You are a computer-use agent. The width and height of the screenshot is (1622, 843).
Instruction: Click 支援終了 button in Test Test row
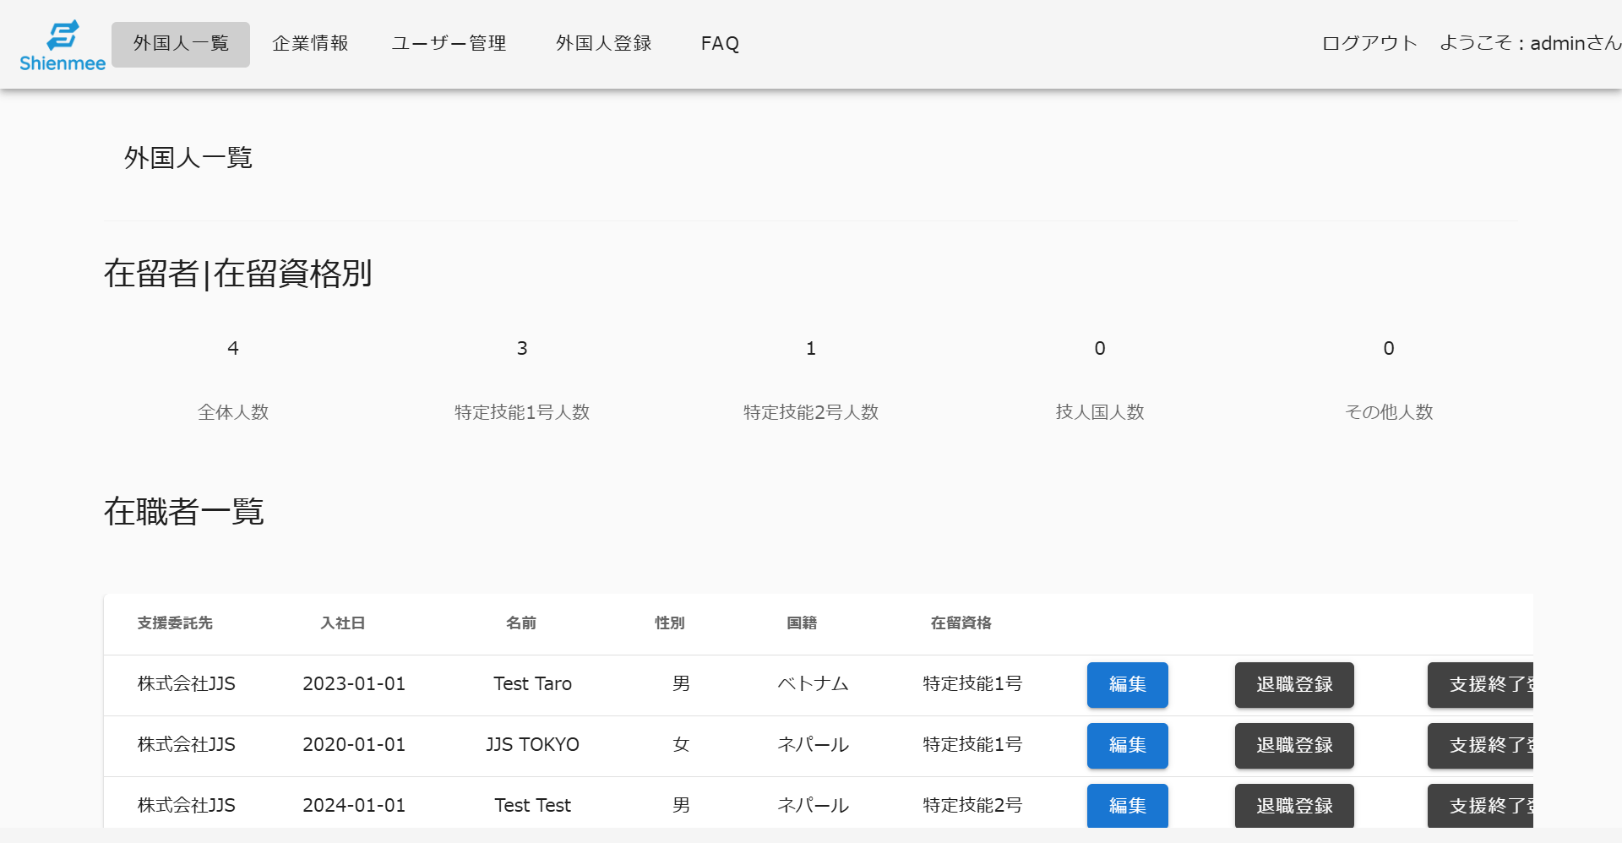[x=1480, y=806]
